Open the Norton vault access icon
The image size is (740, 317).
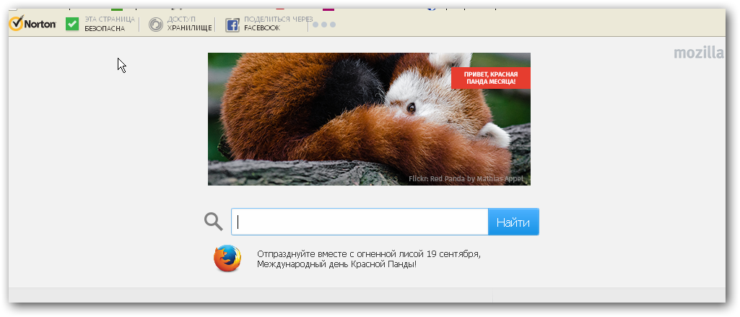pos(155,24)
